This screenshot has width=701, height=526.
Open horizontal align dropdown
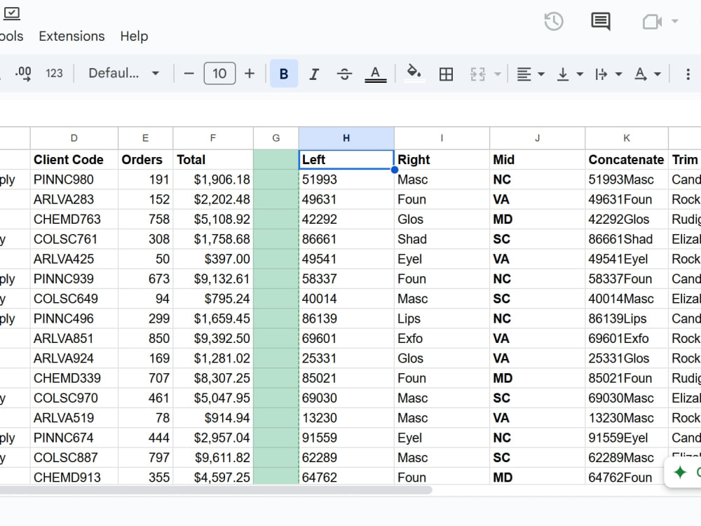tap(531, 74)
